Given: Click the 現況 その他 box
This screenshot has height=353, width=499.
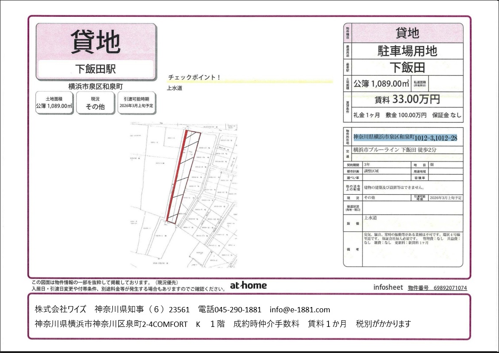Looking at the screenshot, I should [95, 103].
